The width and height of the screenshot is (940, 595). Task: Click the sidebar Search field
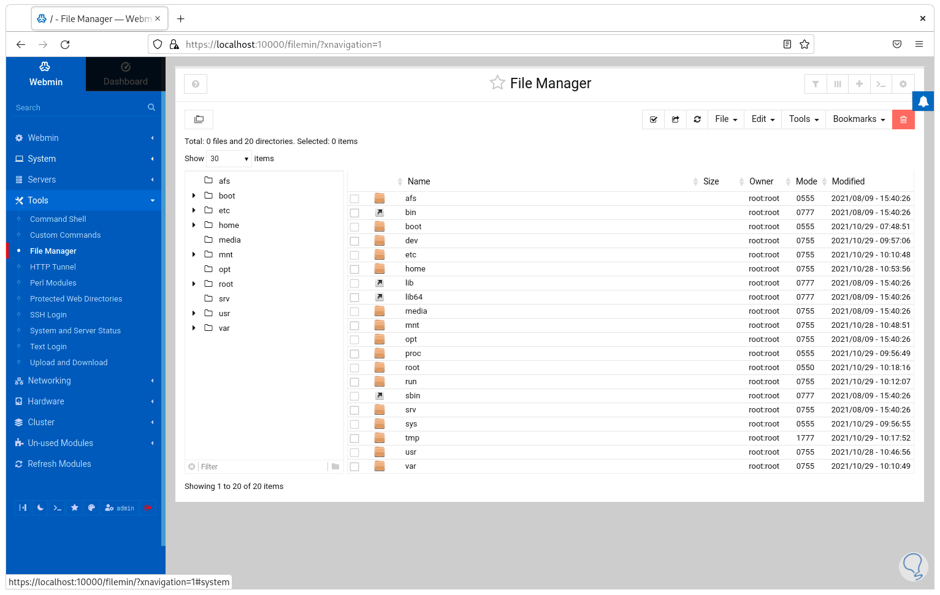click(x=80, y=108)
